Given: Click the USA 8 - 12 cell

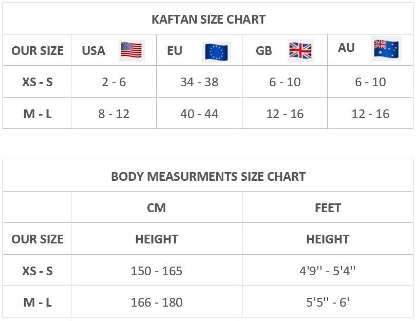Looking at the screenshot, I should click(113, 114).
